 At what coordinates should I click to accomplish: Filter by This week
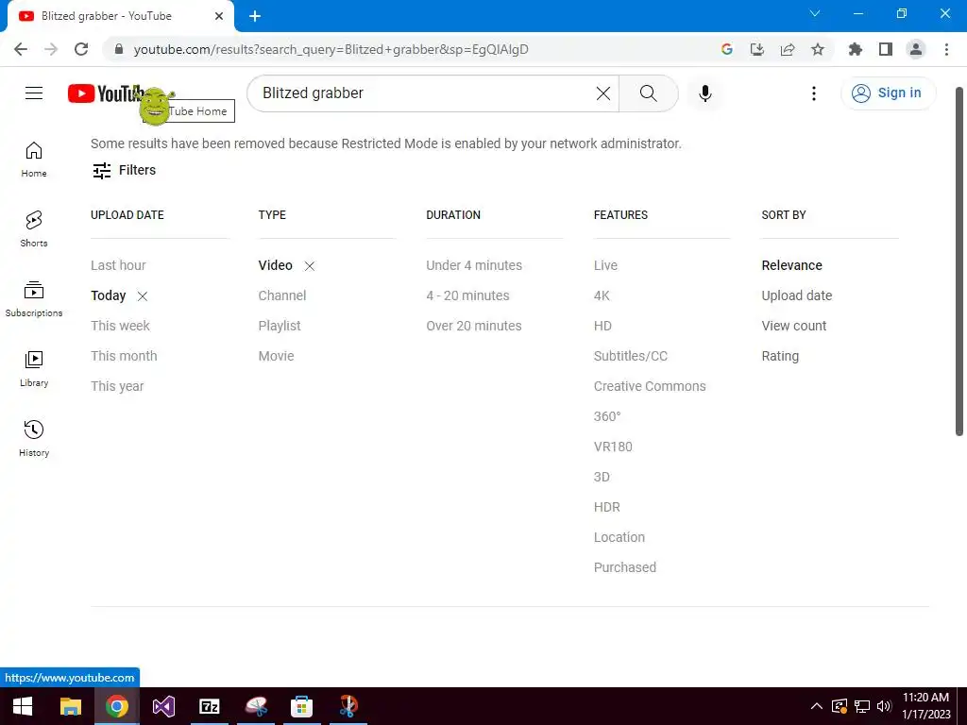point(120,326)
